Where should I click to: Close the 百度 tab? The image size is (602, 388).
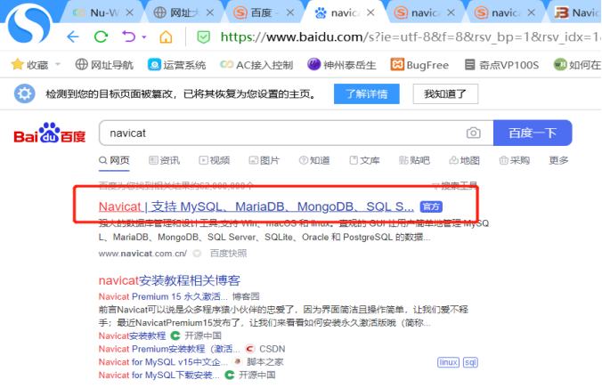pos(290,12)
